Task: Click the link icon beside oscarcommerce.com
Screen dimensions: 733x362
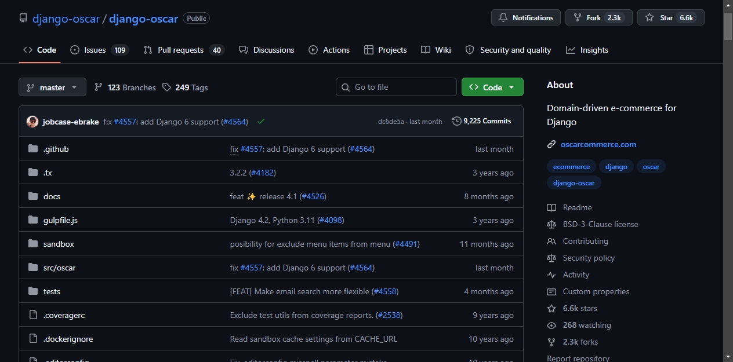Action: 551,144
